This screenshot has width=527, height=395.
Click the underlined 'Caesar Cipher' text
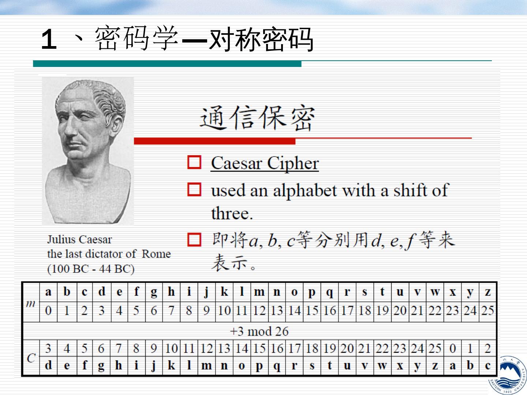coord(265,163)
